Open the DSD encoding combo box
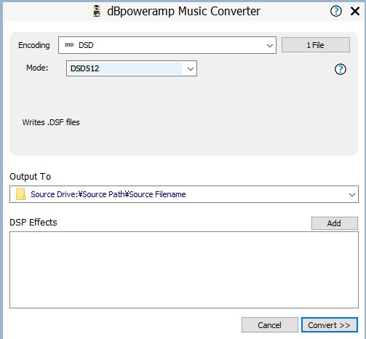 167,45
